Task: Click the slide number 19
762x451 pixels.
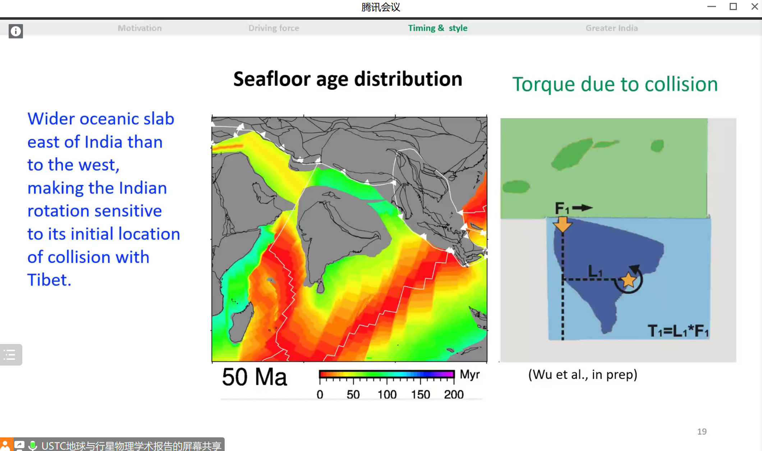Action: click(702, 432)
